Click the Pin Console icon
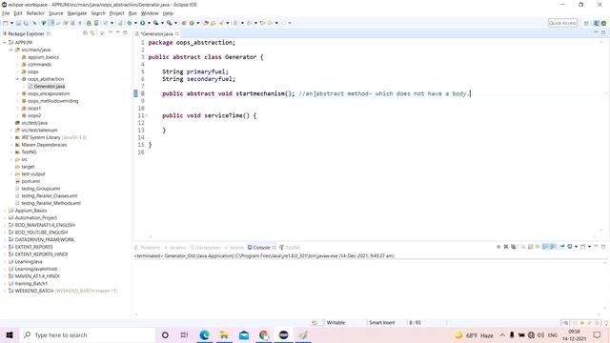This screenshot has width=610, height=343. click(x=562, y=247)
